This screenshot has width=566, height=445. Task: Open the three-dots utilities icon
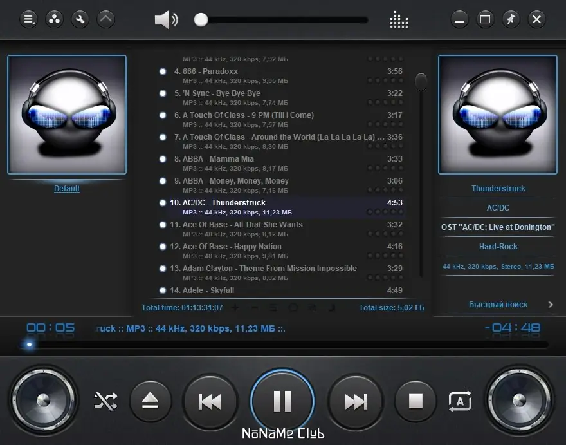55,19
